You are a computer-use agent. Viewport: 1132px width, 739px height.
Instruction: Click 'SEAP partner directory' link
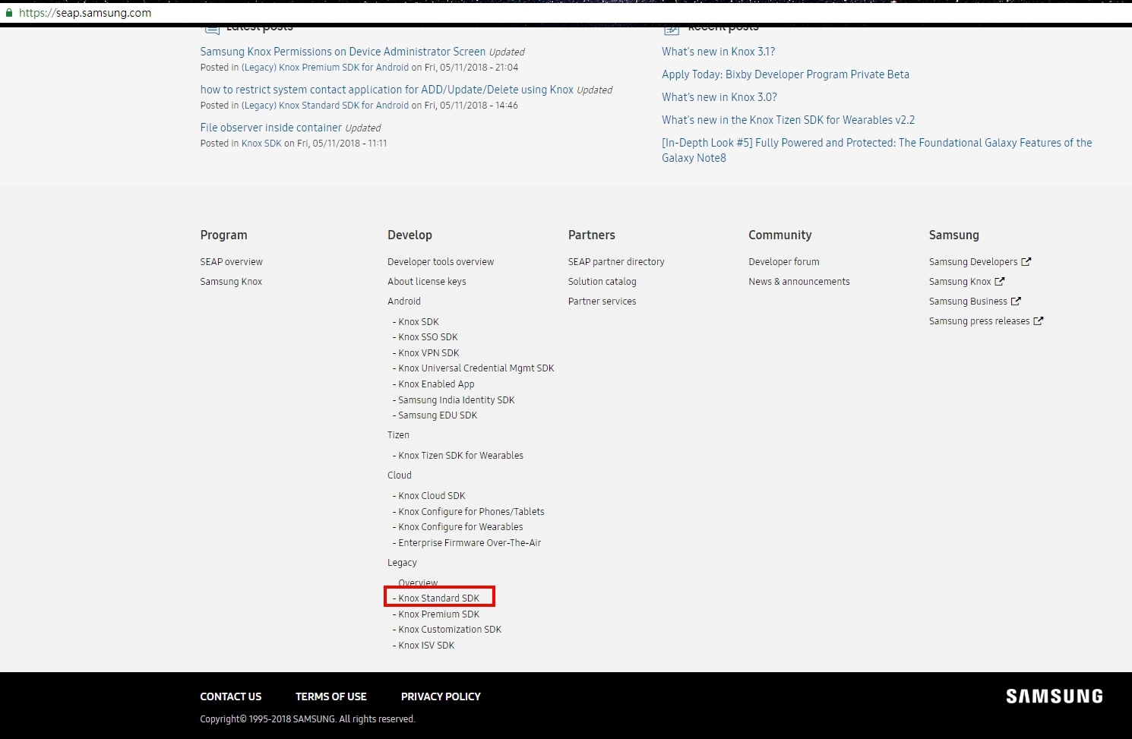click(616, 262)
